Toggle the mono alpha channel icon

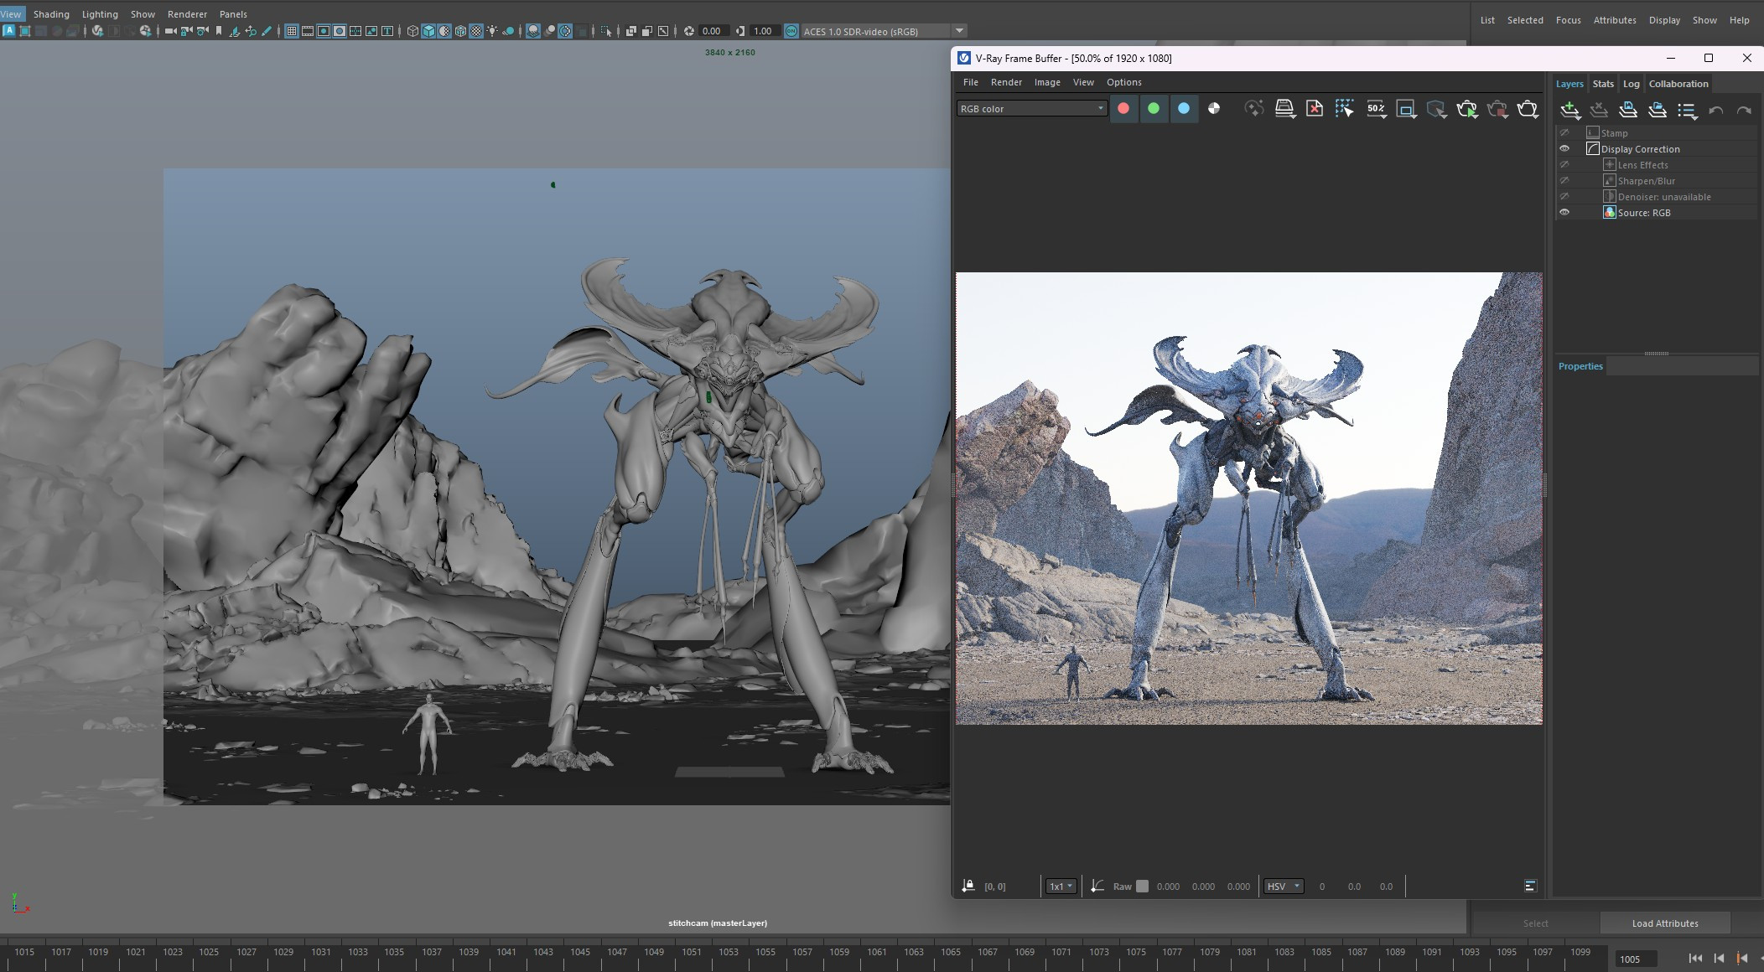[x=1213, y=108]
